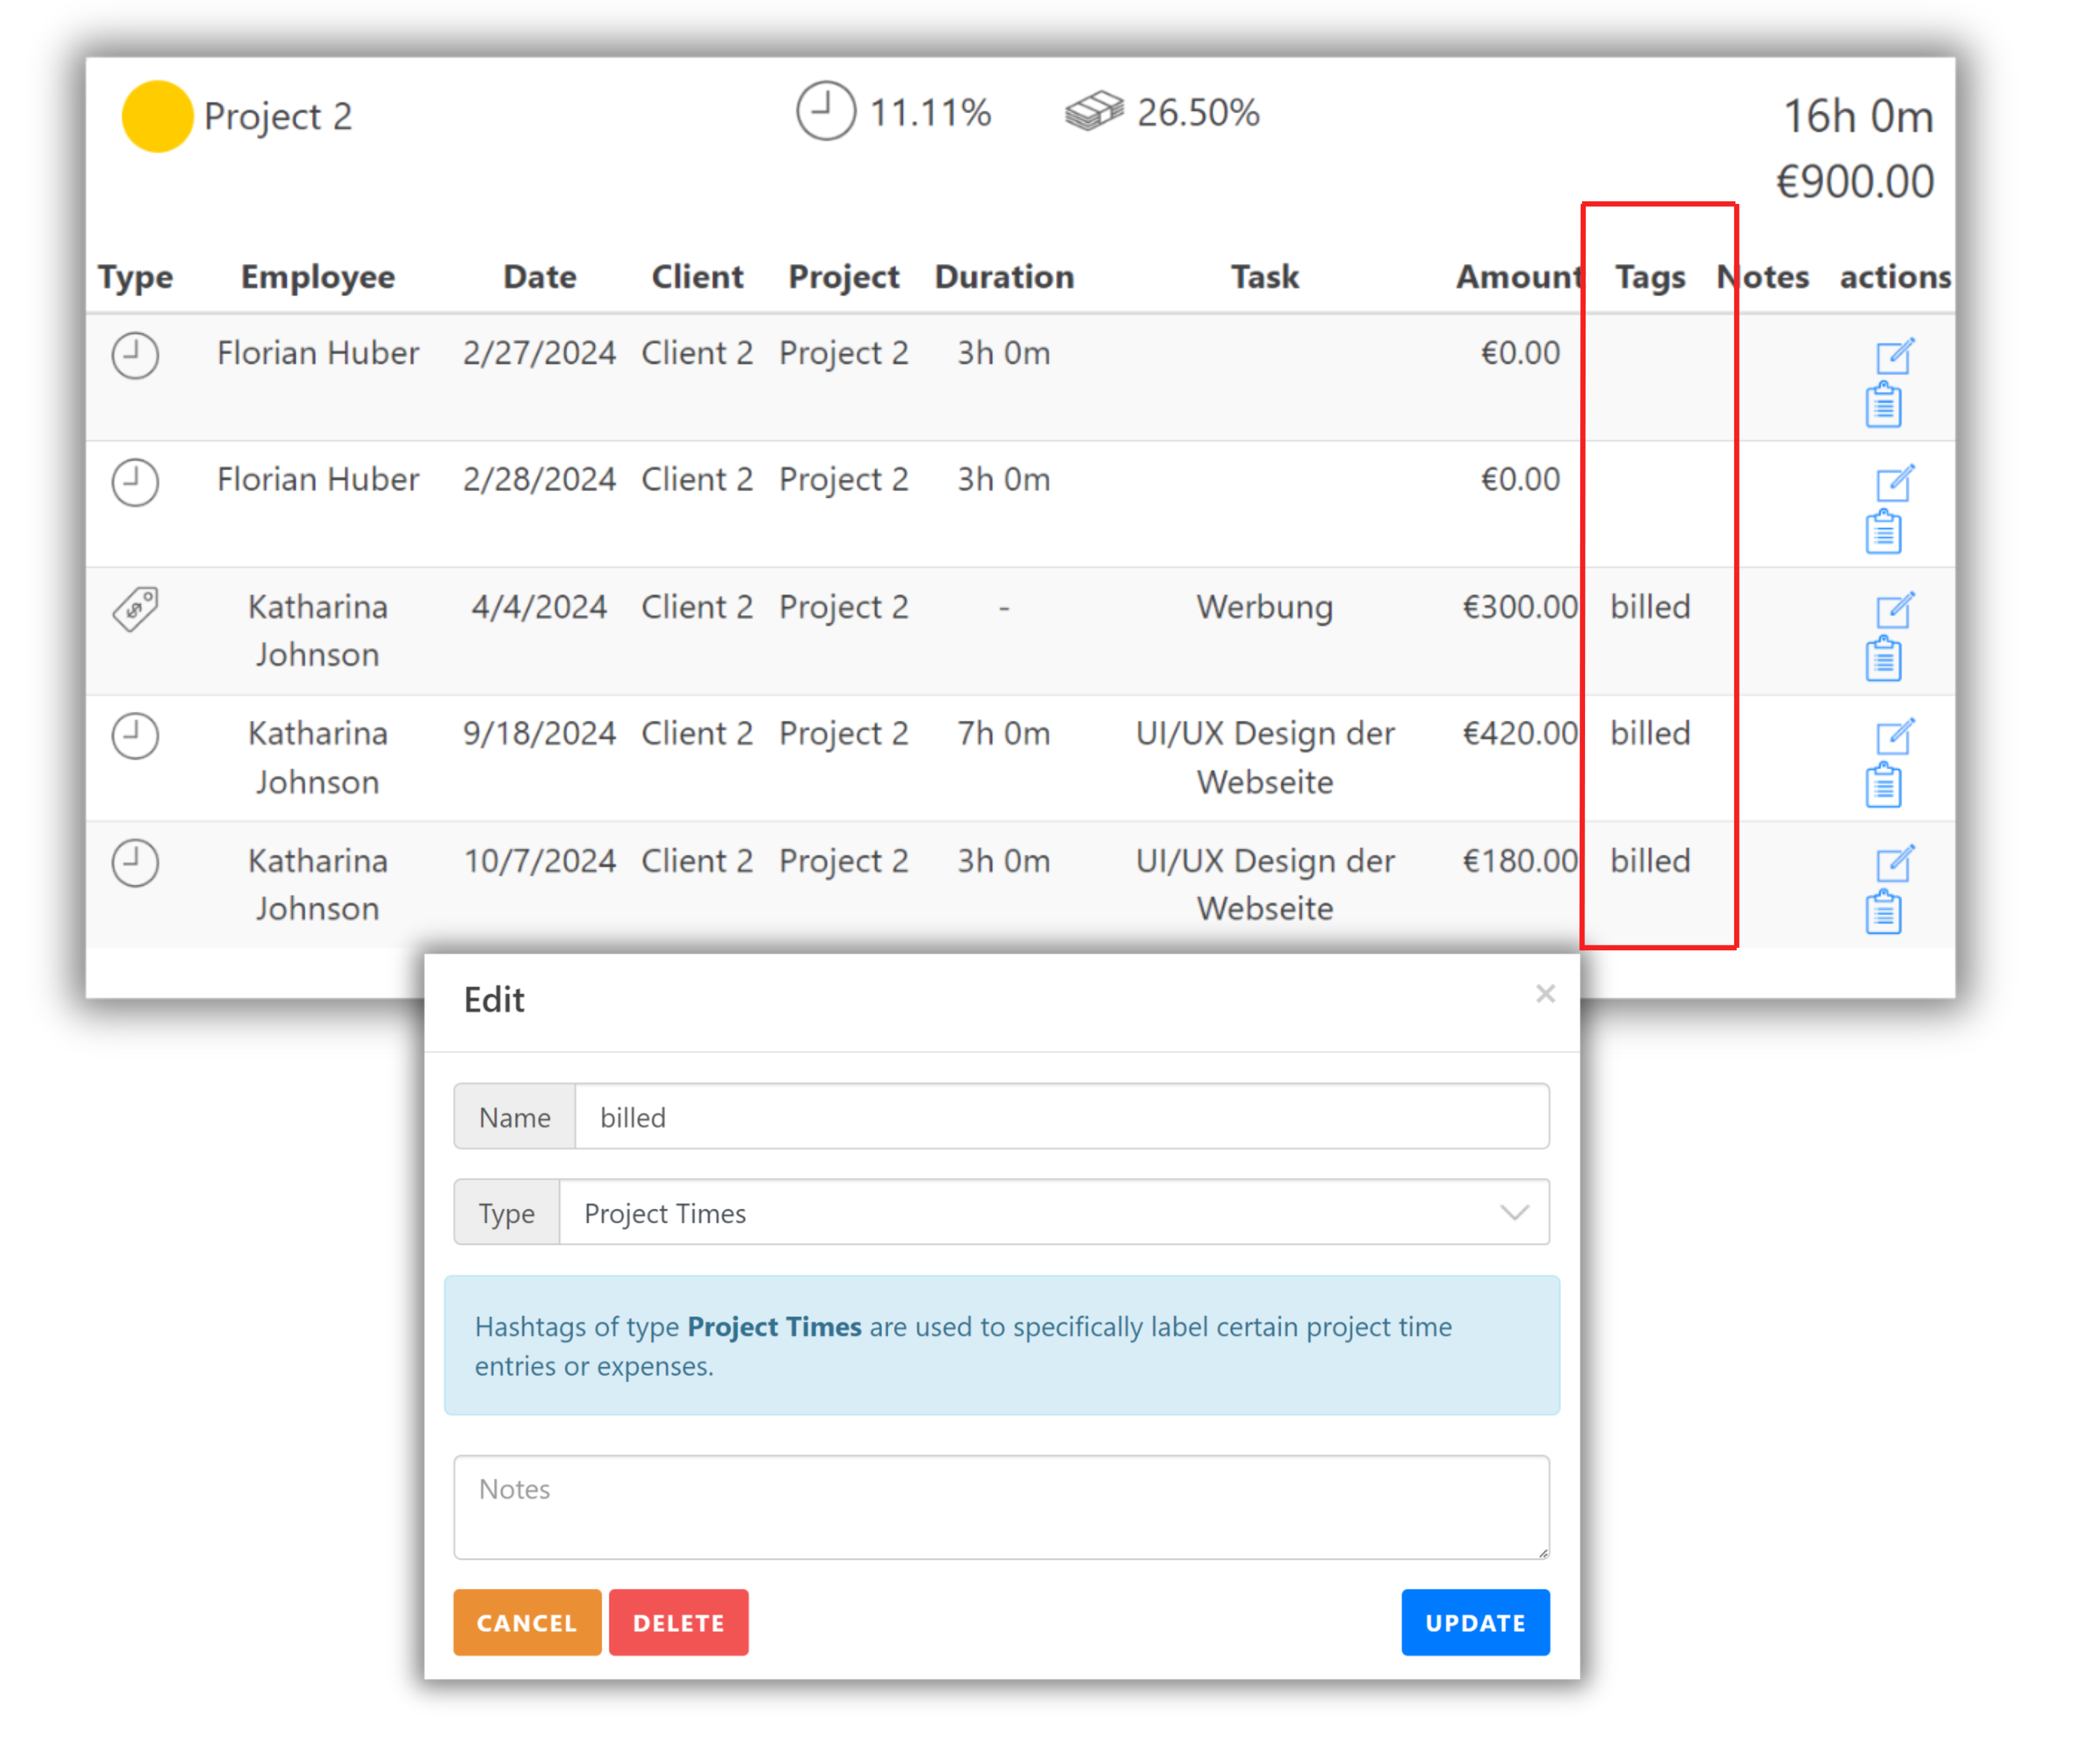The image size is (2100, 1749).
Task: Click the Tags column header
Action: [1650, 277]
